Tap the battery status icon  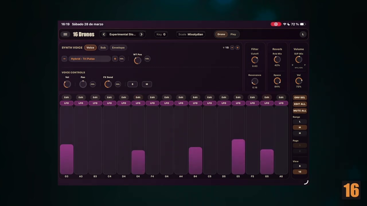click(x=302, y=24)
